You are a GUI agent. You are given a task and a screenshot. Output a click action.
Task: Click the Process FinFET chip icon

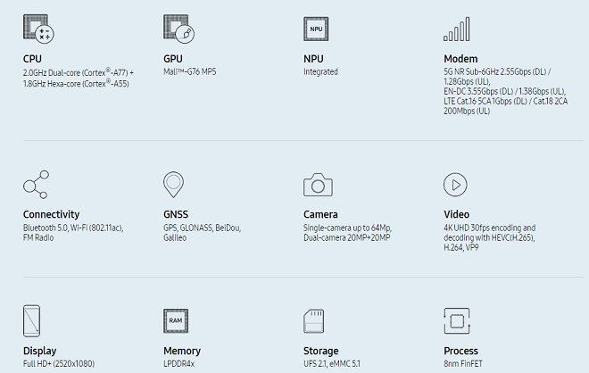[x=456, y=320]
